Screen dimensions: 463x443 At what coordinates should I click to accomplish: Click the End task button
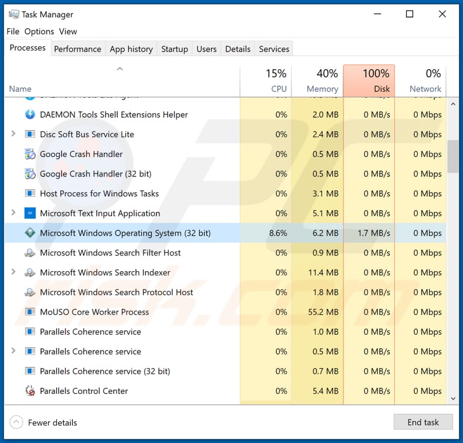(423, 422)
